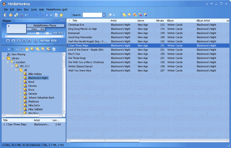Click the Album column header
The height and width of the screenshot is (148, 231).
pos(180,21)
